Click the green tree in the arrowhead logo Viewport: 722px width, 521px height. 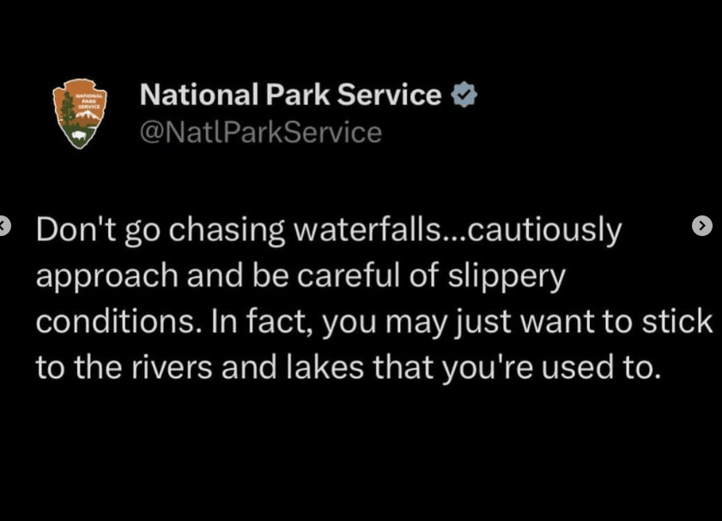(67, 109)
